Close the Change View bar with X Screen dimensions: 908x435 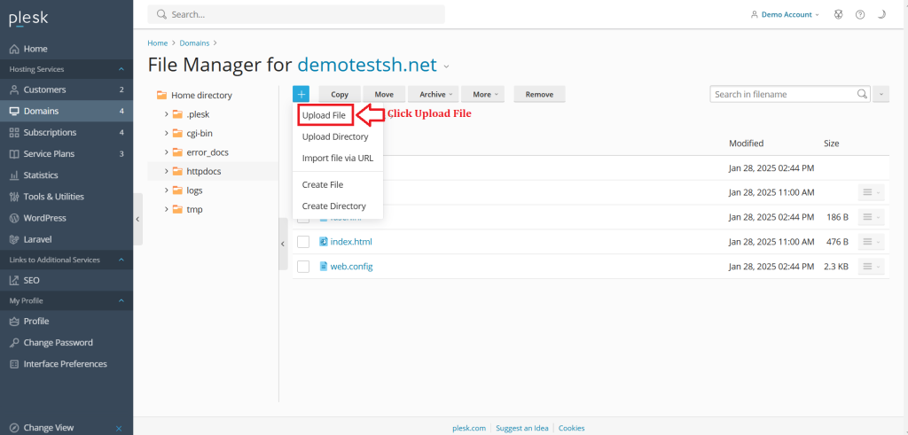[119, 429]
